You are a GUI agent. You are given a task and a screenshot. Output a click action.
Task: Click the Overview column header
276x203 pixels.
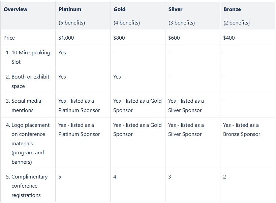click(x=16, y=9)
